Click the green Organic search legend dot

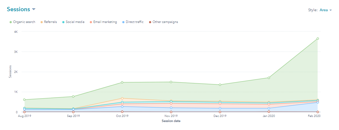point(10,22)
